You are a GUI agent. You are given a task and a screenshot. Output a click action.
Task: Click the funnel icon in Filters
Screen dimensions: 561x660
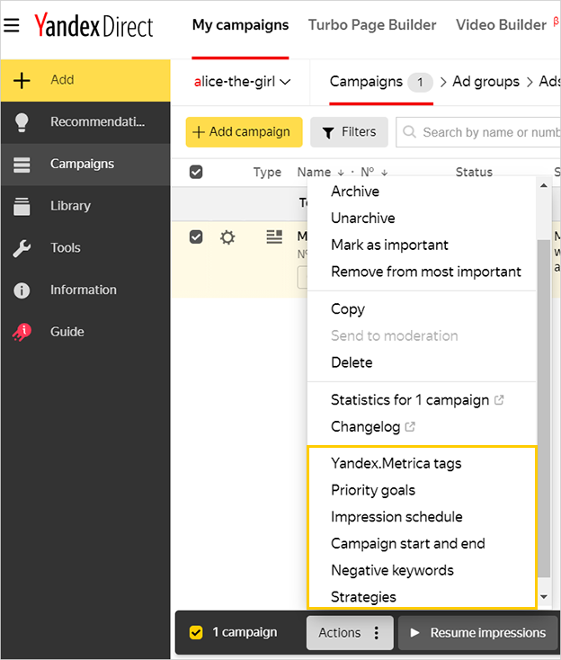328,132
